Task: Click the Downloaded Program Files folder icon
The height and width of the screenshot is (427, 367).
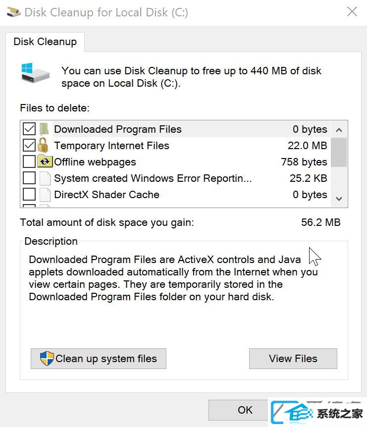Action: 44,129
